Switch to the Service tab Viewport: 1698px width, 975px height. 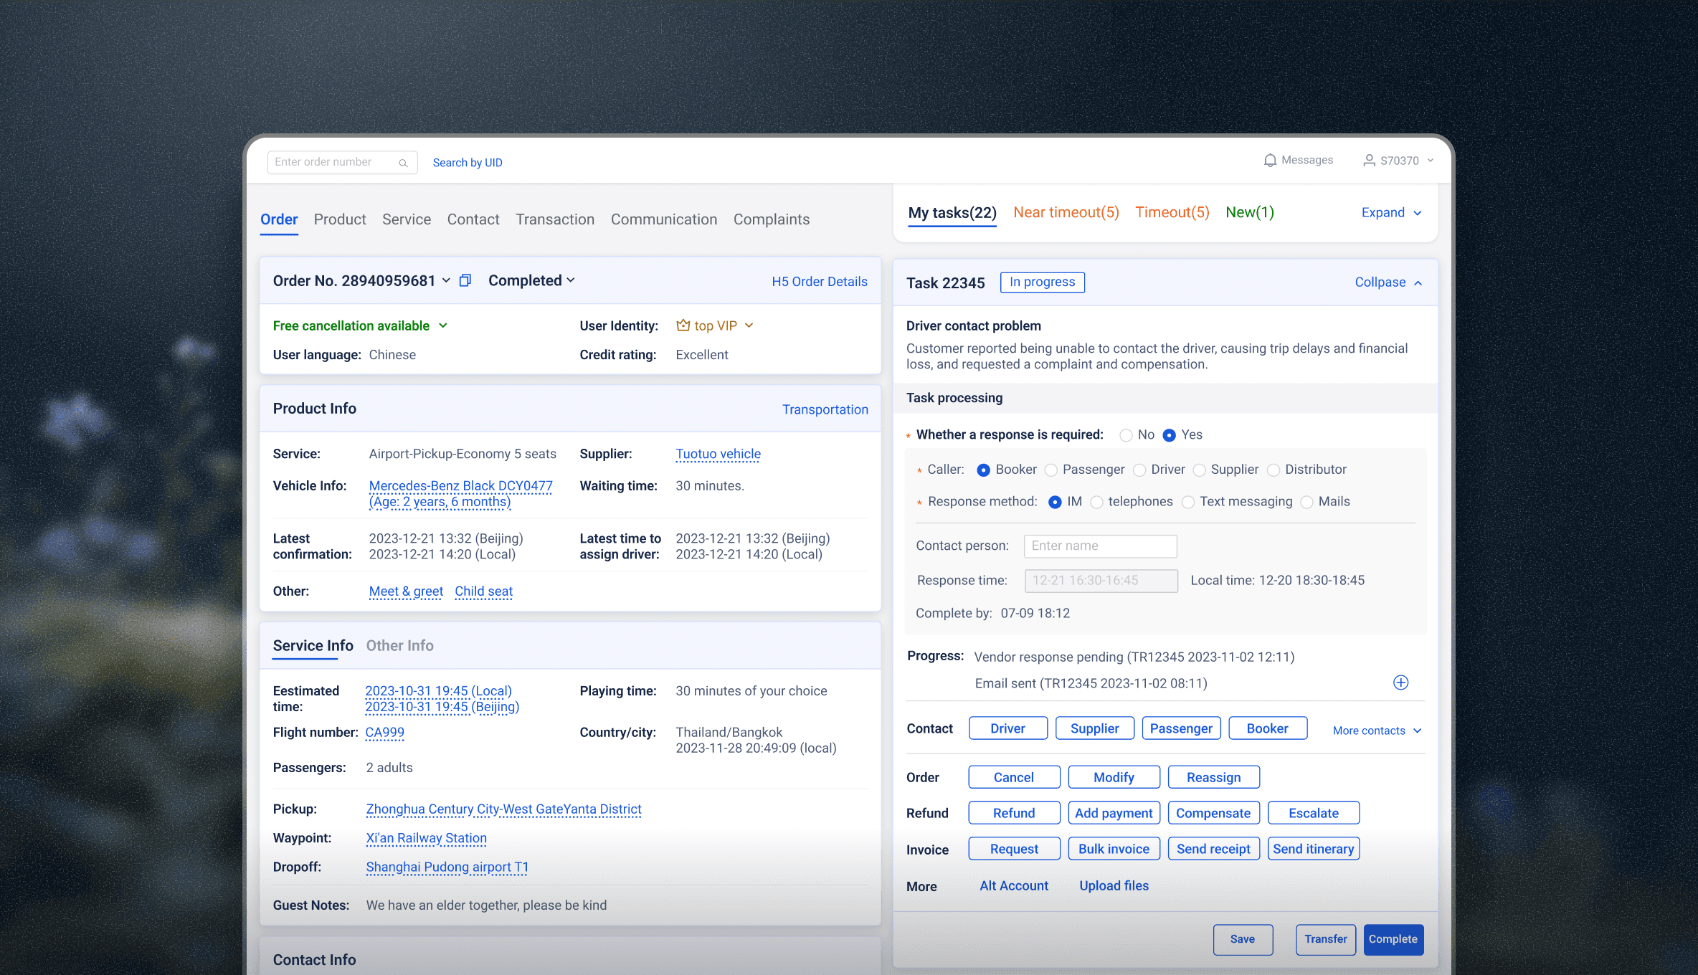point(407,219)
